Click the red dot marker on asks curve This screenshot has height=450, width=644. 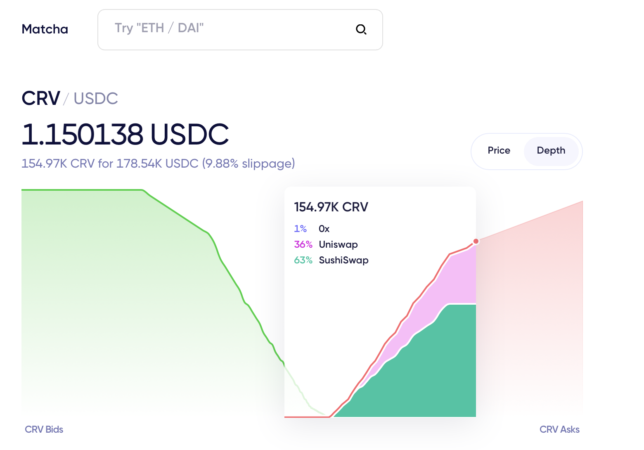tap(476, 241)
